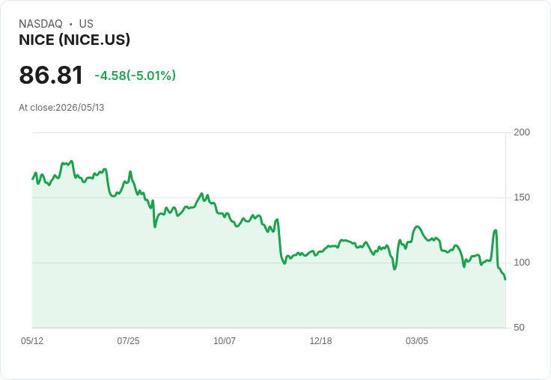
Task: Click the NASDAQ exchange label
Action: pos(40,24)
